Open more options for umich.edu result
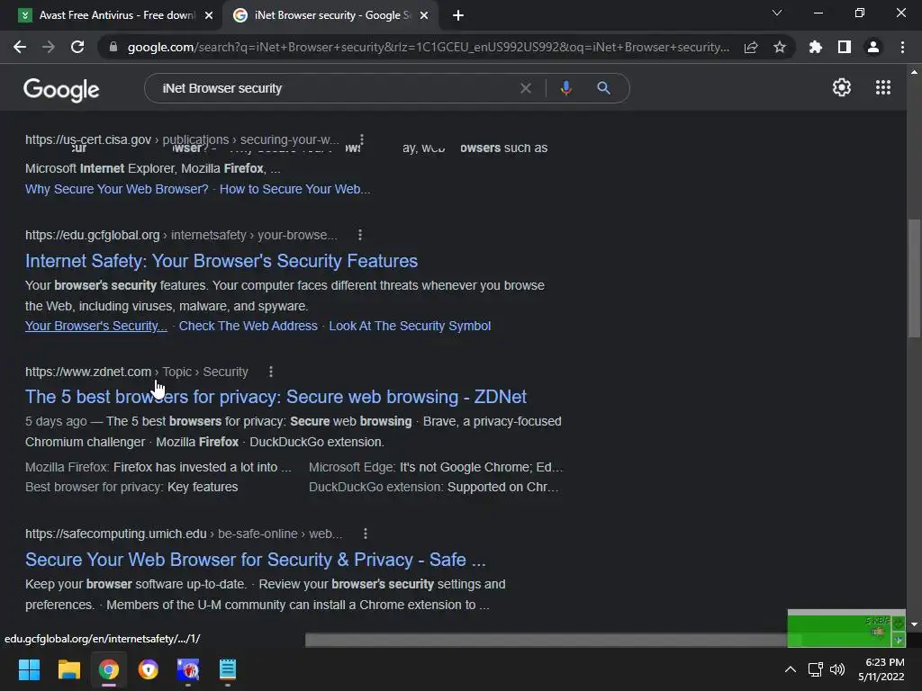The height and width of the screenshot is (691, 922). coord(366,534)
